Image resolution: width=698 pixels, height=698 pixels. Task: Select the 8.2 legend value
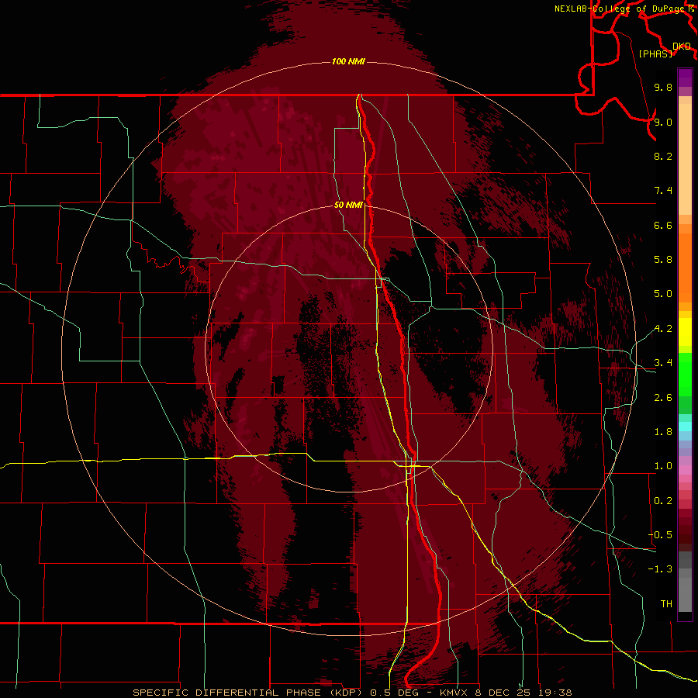point(663,156)
